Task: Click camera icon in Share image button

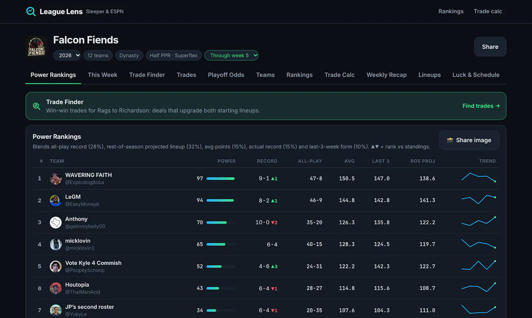Action: (x=450, y=140)
